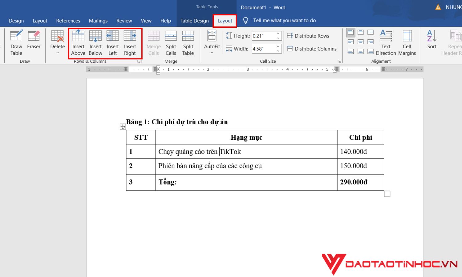Switch to the Table Design tab
This screenshot has width=462, height=277.
click(x=194, y=21)
